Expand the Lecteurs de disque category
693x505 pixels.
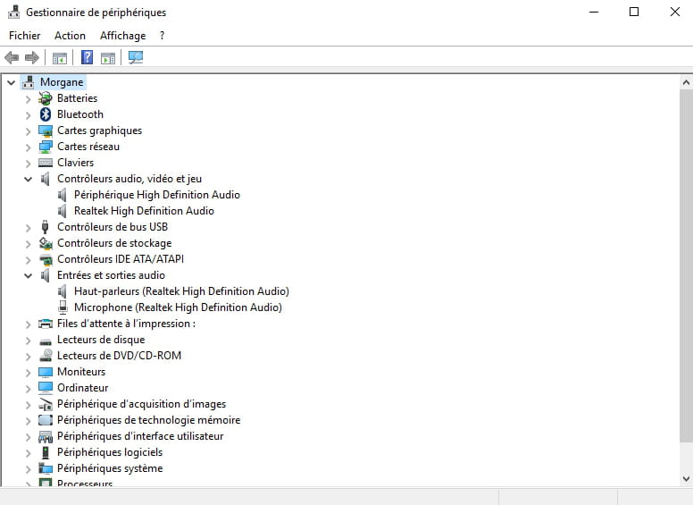pyautogui.click(x=28, y=340)
